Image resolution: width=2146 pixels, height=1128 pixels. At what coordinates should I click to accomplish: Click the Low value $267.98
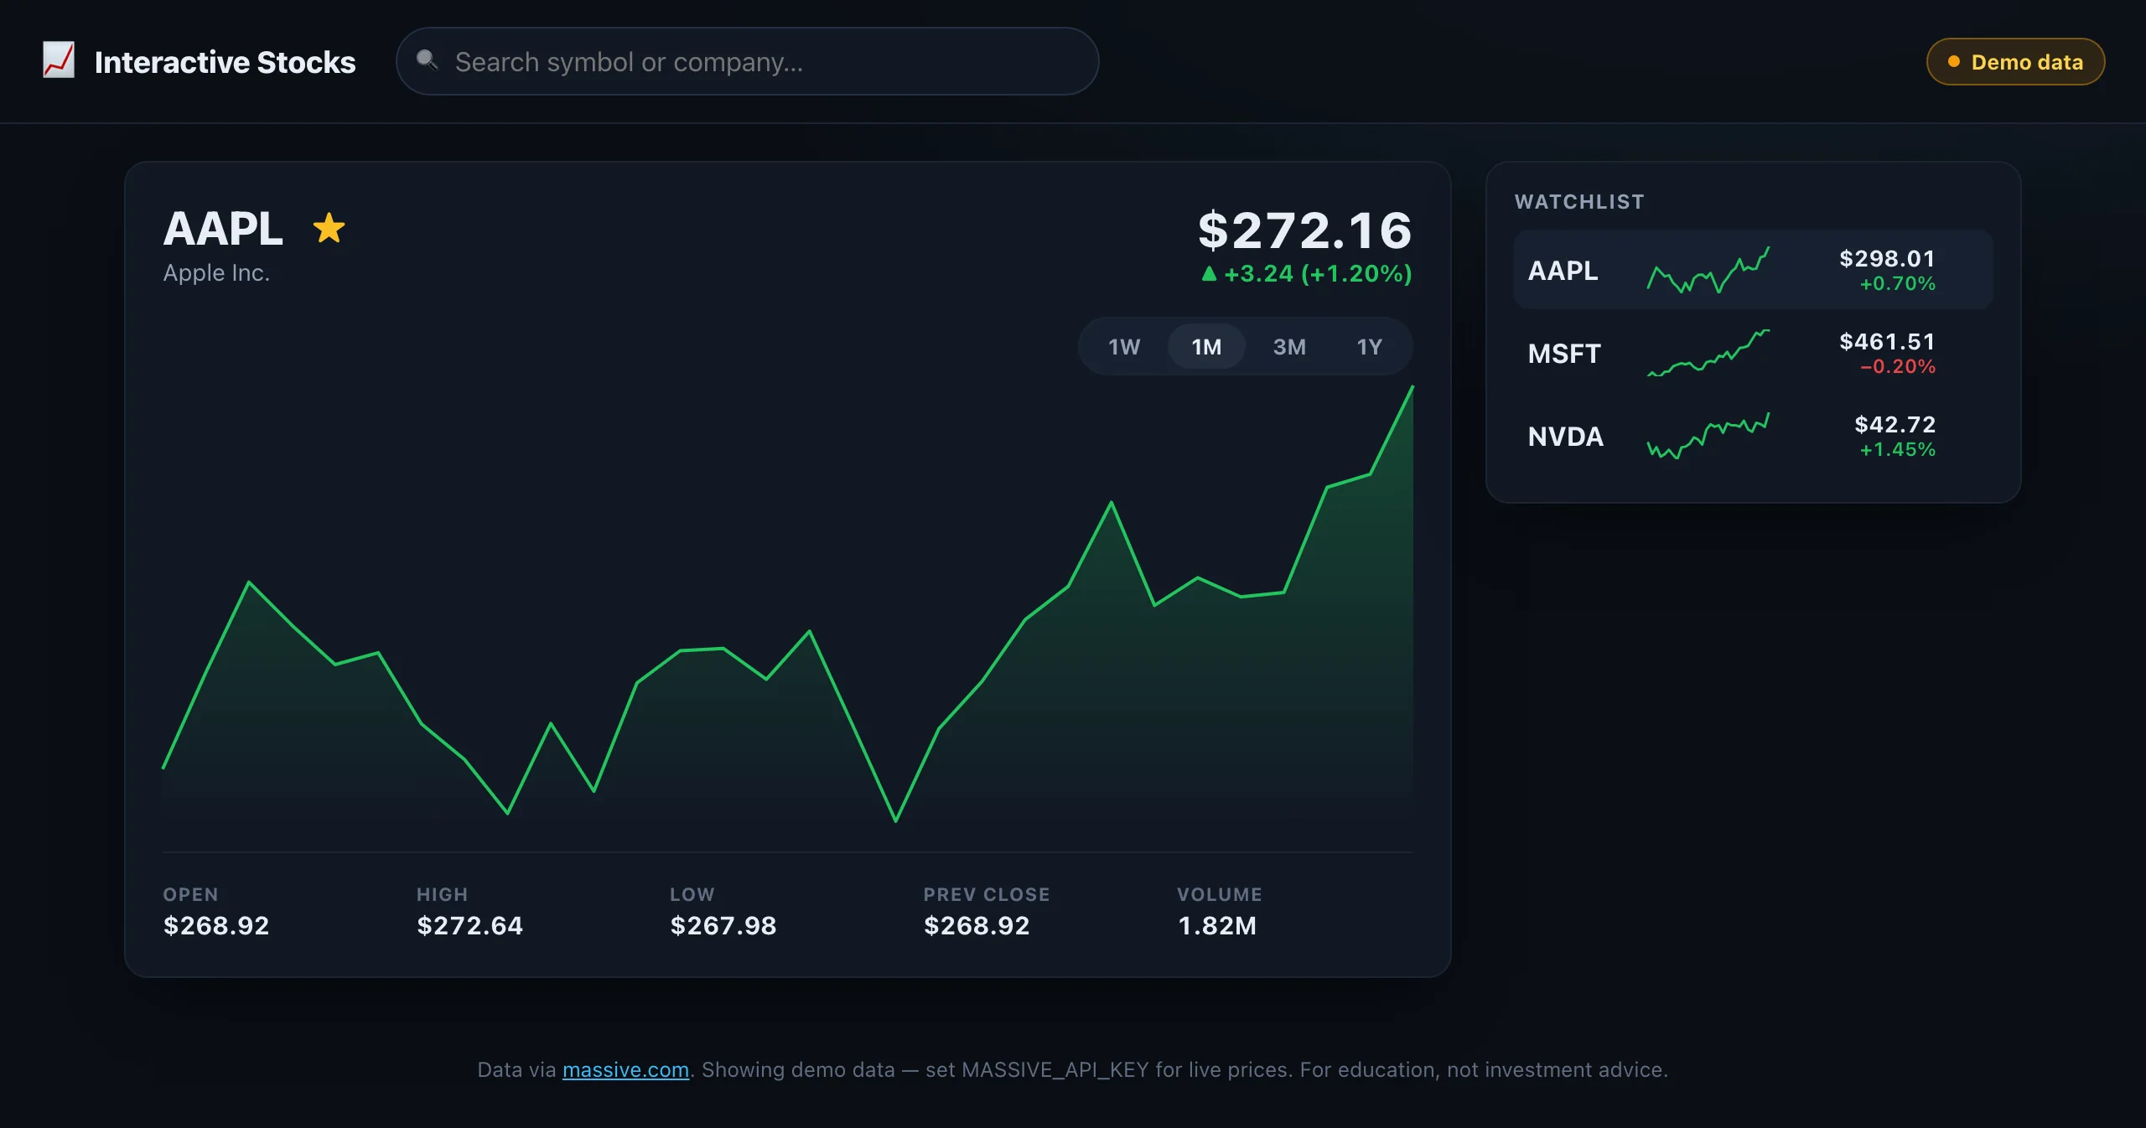point(723,925)
